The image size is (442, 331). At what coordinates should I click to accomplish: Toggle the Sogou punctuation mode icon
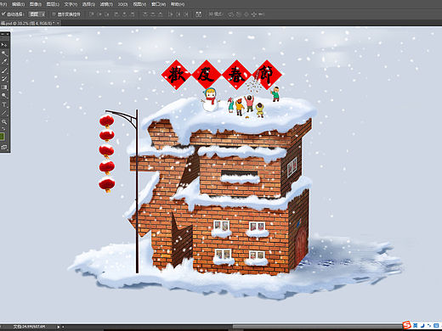tap(429, 326)
